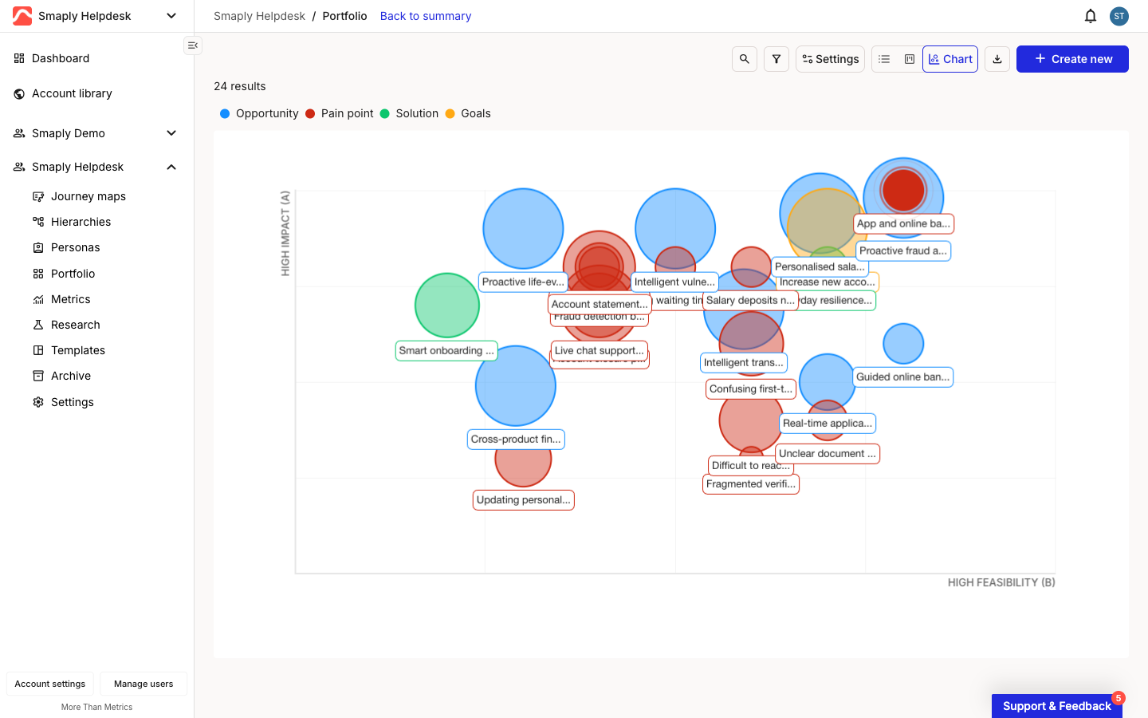
Task: Open toolbar Settings button
Action: click(830, 59)
